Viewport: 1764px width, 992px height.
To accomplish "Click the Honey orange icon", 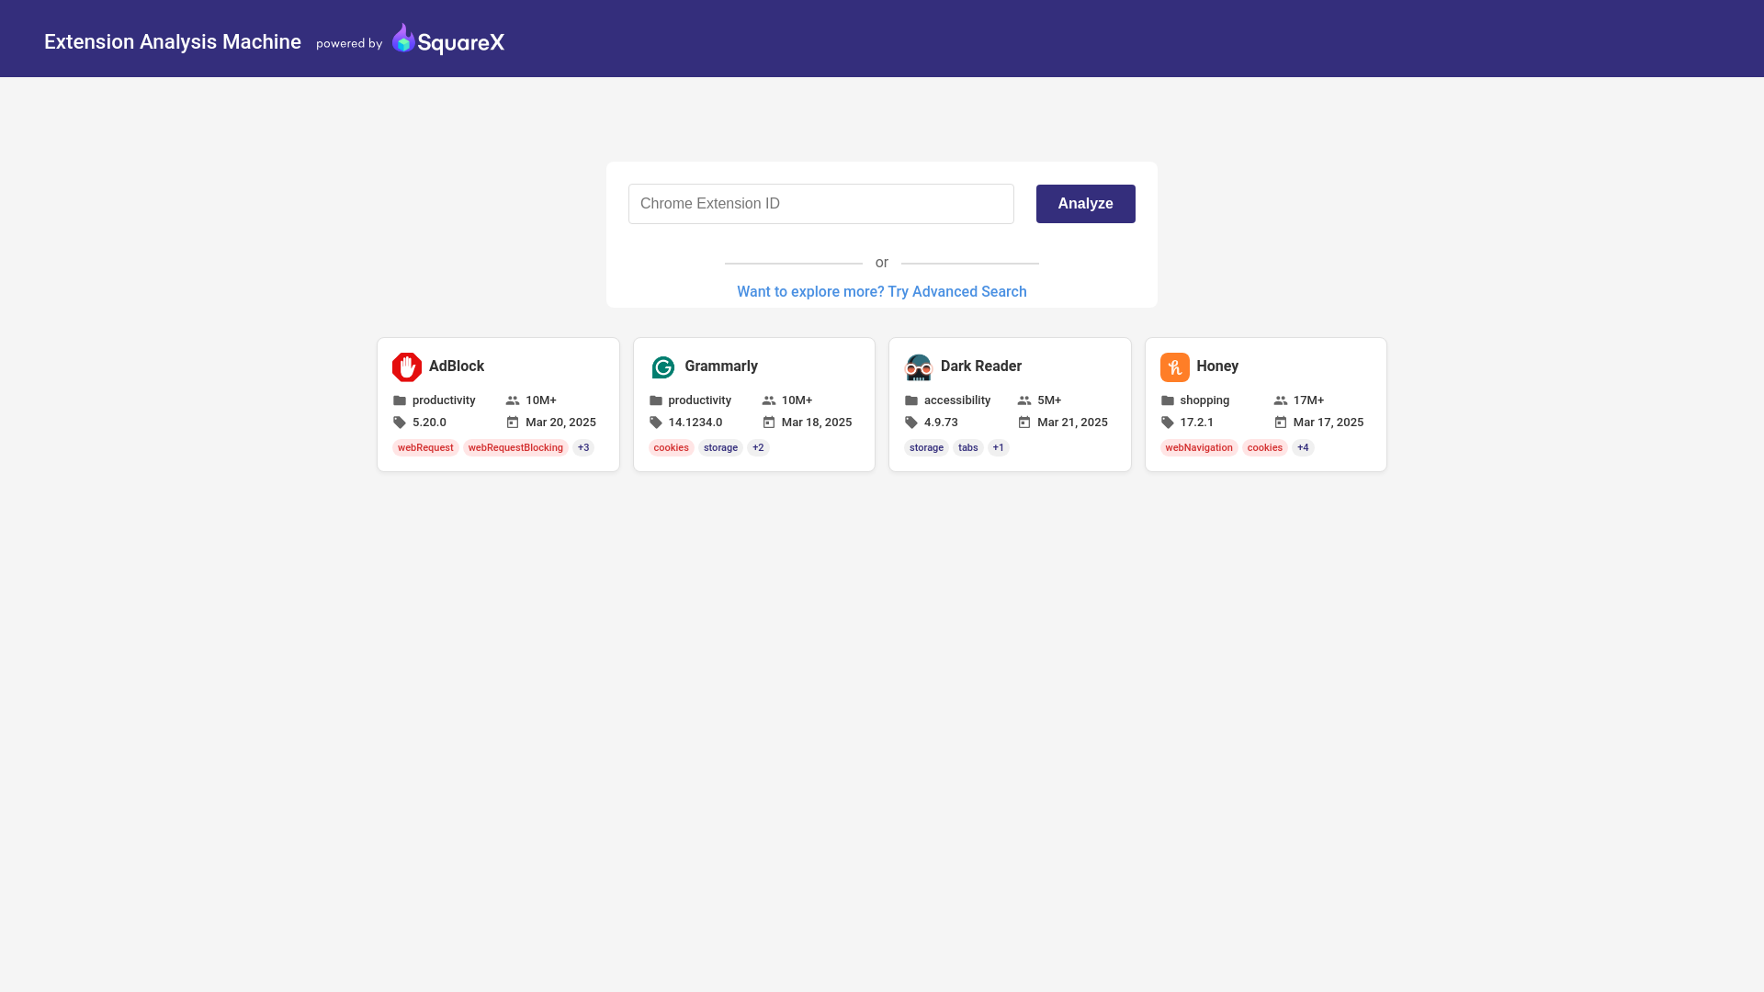I will (x=1174, y=366).
